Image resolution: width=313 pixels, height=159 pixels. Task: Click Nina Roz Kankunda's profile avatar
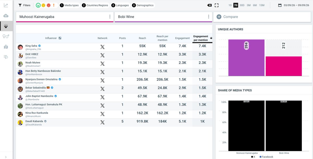tap(20, 114)
